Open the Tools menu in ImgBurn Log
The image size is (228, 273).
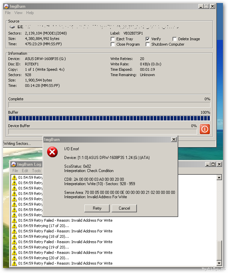click(37, 171)
